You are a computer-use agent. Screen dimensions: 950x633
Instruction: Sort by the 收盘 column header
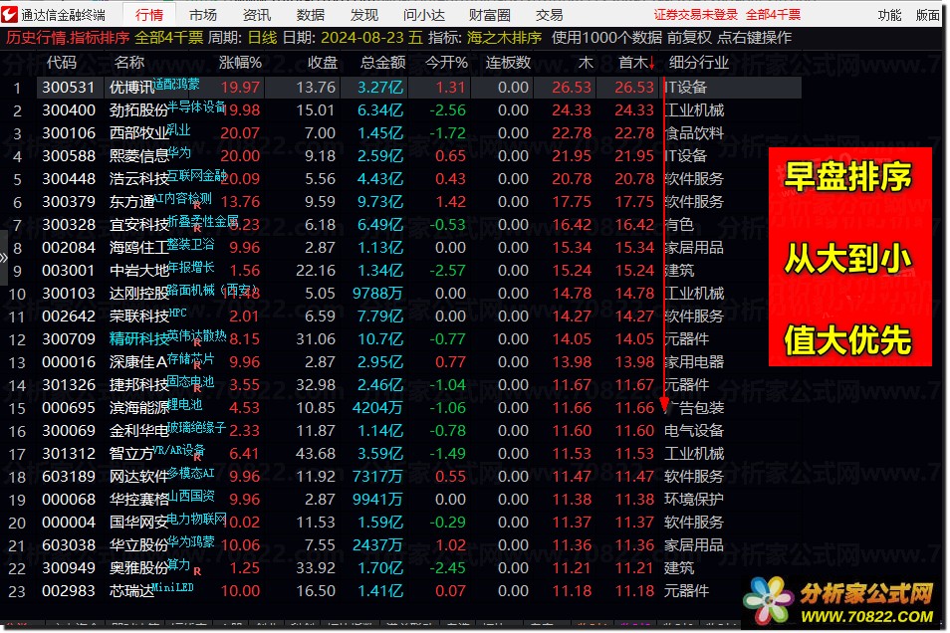pos(323,63)
